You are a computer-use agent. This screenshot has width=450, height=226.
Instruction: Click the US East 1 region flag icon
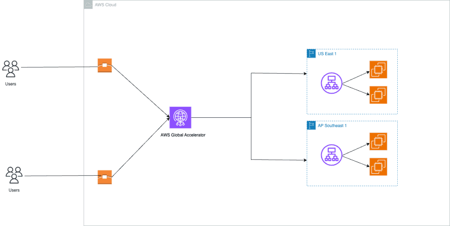pyautogui.click(x=312, y=53)
